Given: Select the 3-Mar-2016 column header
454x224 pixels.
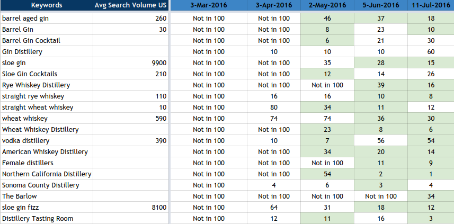Looking at the screenshot, I should coord(209,5).
